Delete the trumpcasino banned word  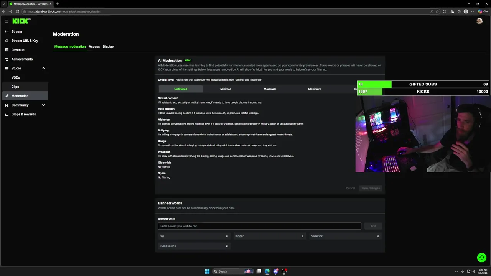pos(227,246)
